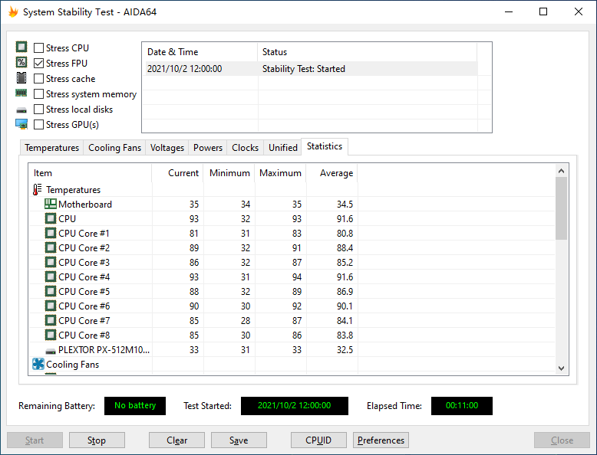
Task: Click the Stress GPU monitor icon
Action: [21, 124]
